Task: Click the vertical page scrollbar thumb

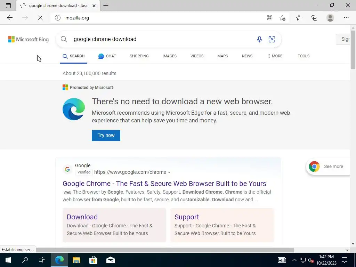Action: (x=353, y=50)
